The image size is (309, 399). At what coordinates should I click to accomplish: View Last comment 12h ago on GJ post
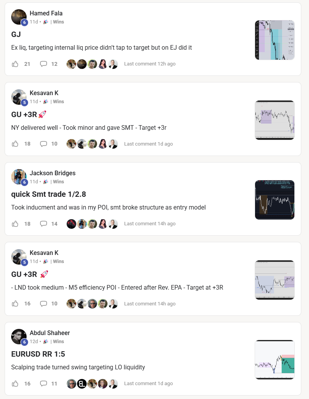pyautogui.click(x=149, y=64)
